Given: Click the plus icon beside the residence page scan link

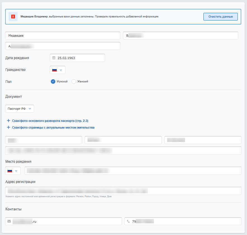Looking at the screenshot, I should pos(8,127).
